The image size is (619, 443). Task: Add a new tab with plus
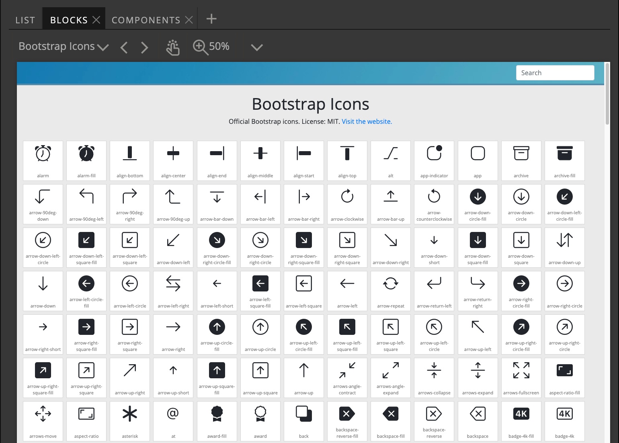pos(211,18)
